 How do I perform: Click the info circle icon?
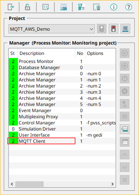pos(114,7)
